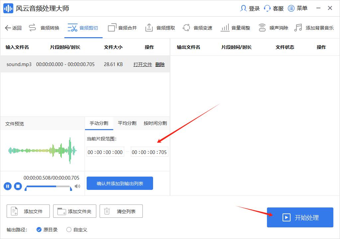The height and width of the screenshot is (239, 340).
Task: Click the 开始处理 button
Action: click(300, 217)
